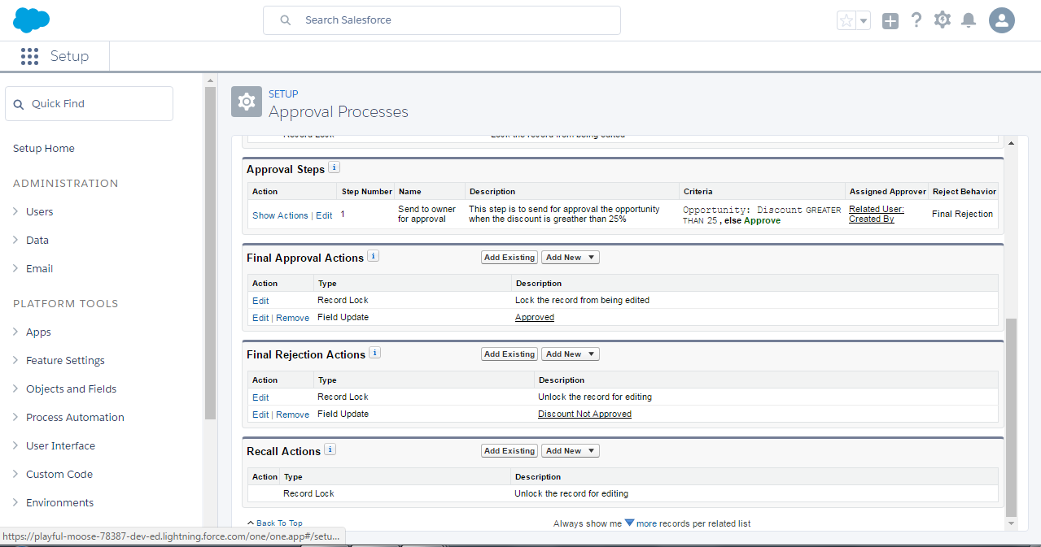Open Add New dropdown in Final Approval Actions
The image size is (1041, 547).
click(x=570, y=258)
